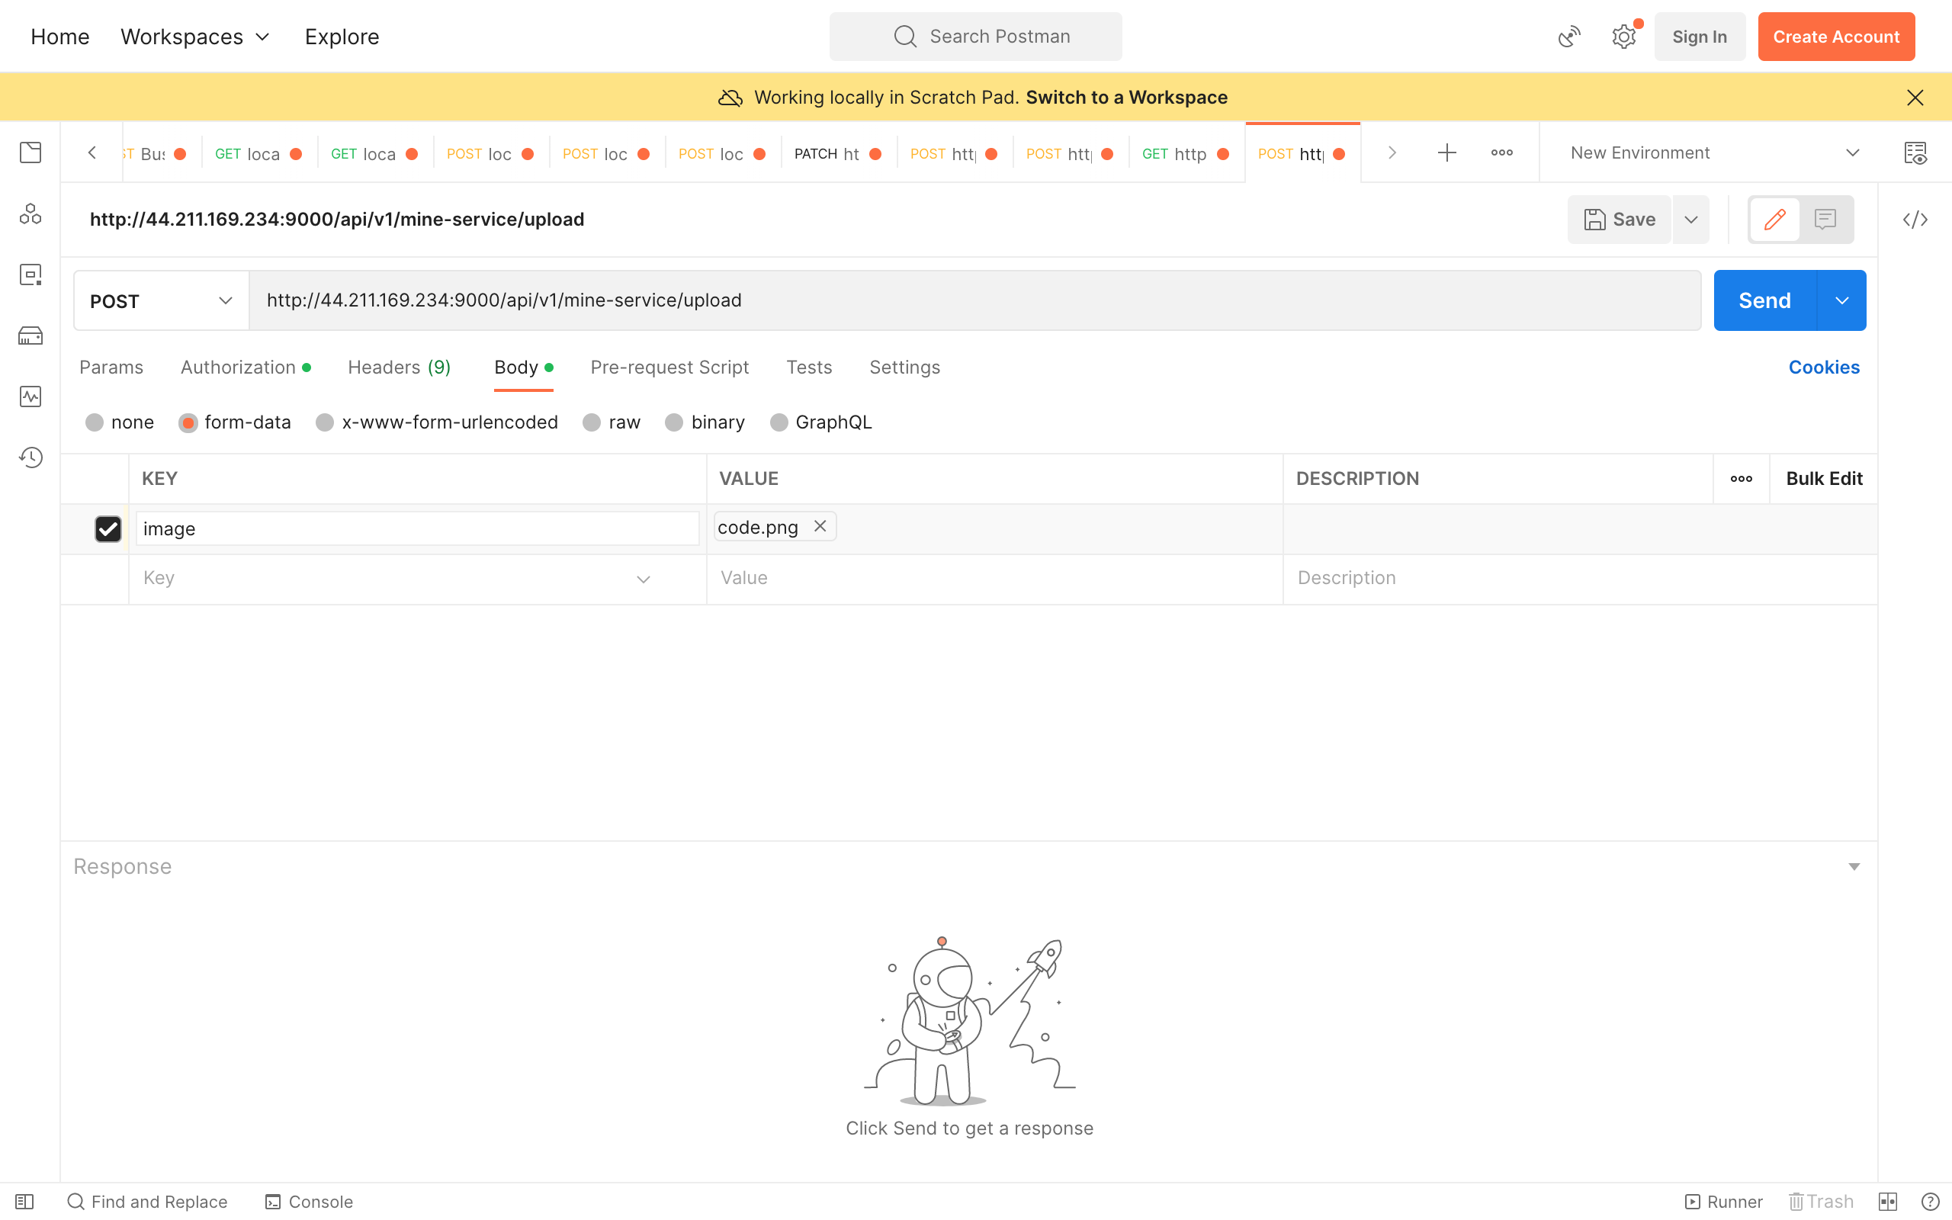Remove the code.png file from value
The height and width of the screenshot is (1220, 1952).
[820, 526]
